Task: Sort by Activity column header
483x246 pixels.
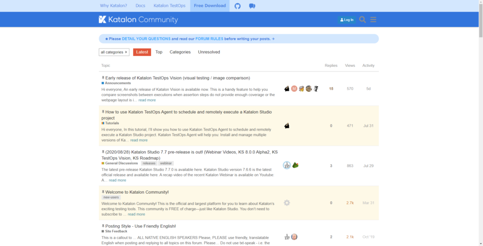Action: (x=368, y=66)
